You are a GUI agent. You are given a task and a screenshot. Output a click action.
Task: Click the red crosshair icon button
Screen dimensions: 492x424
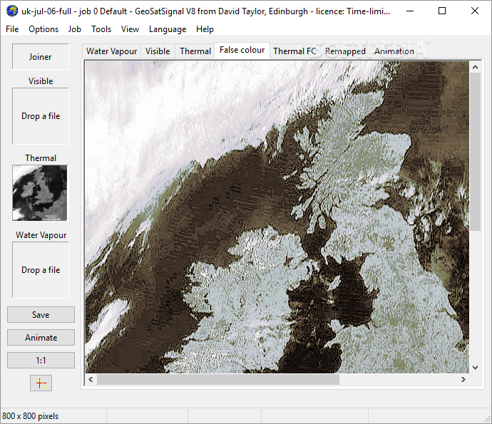click(x=41, y=383)
